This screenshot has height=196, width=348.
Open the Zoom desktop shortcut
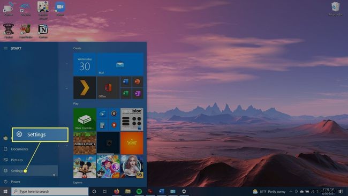(x=60, y=9)
